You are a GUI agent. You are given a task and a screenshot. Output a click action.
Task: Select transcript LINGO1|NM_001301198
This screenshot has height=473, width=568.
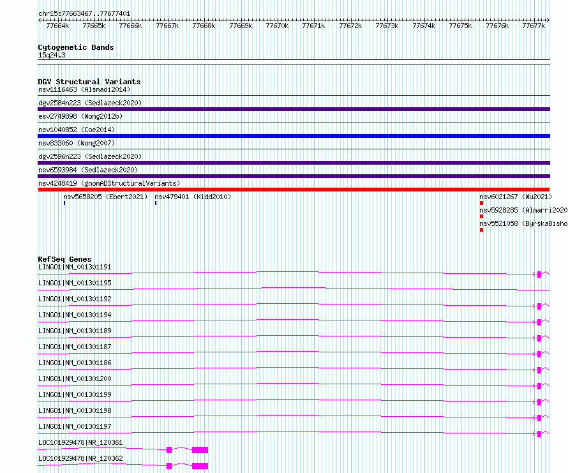coord(75,410)
